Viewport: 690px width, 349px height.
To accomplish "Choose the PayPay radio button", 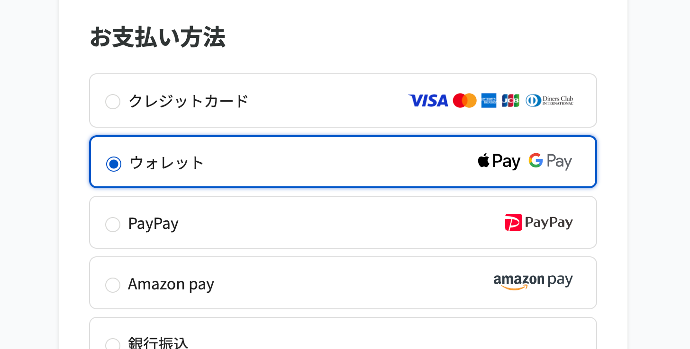I will pyautogui.click(x=113, y=225).
